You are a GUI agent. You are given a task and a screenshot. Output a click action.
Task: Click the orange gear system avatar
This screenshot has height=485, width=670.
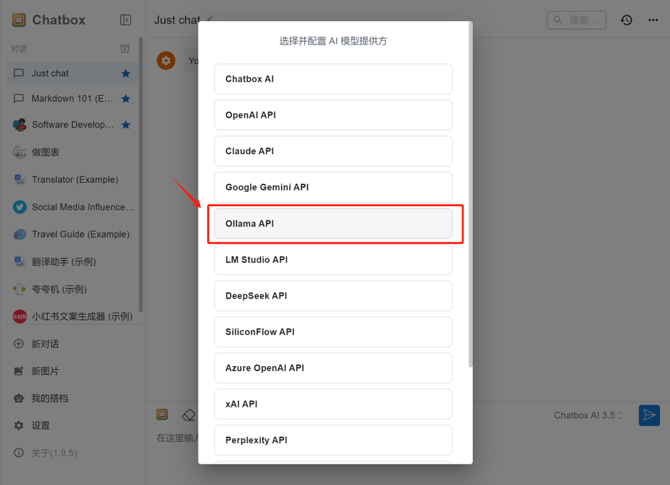click(x=166, y=61)
